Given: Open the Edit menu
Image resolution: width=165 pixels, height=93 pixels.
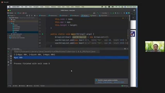Looking at the screenshot, I should (26, 7).
